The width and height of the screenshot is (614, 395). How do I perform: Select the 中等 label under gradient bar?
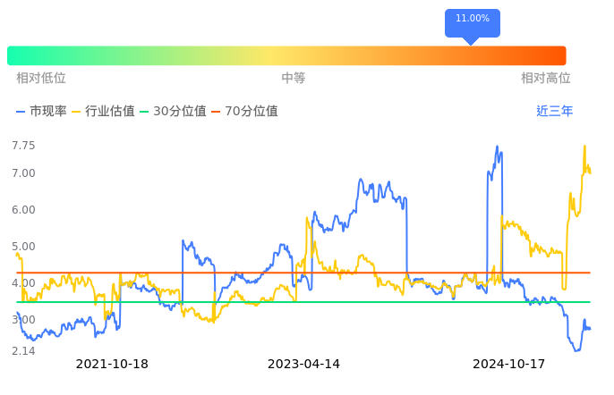(x=294, y=79)
